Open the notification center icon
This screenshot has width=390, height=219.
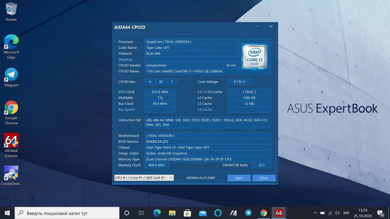pos(381,213)
